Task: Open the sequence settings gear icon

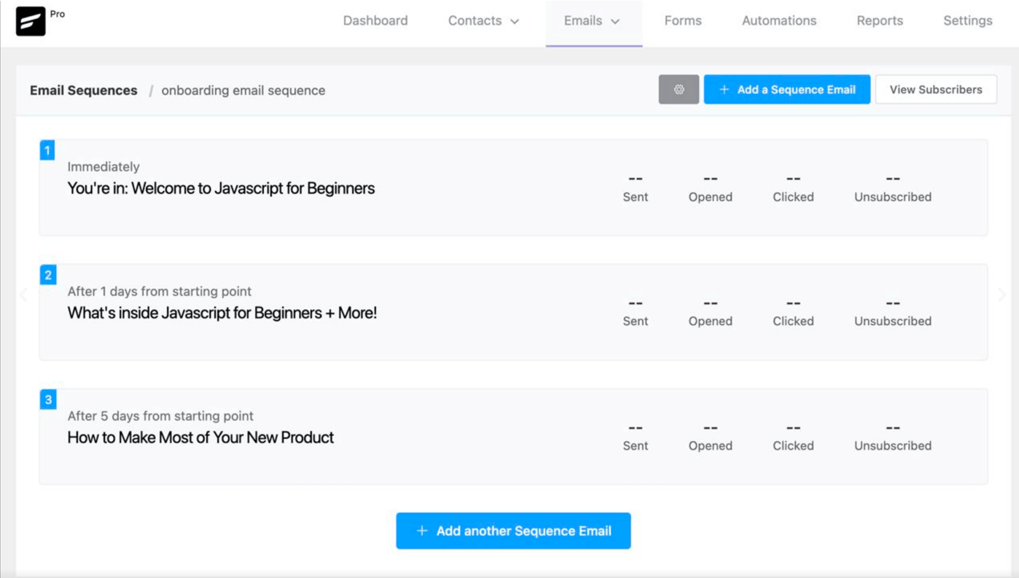Action: pyautogui.click(x=678, y=89)
